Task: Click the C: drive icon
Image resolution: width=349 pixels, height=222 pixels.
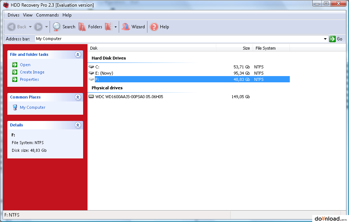Action: coord(91,67)
